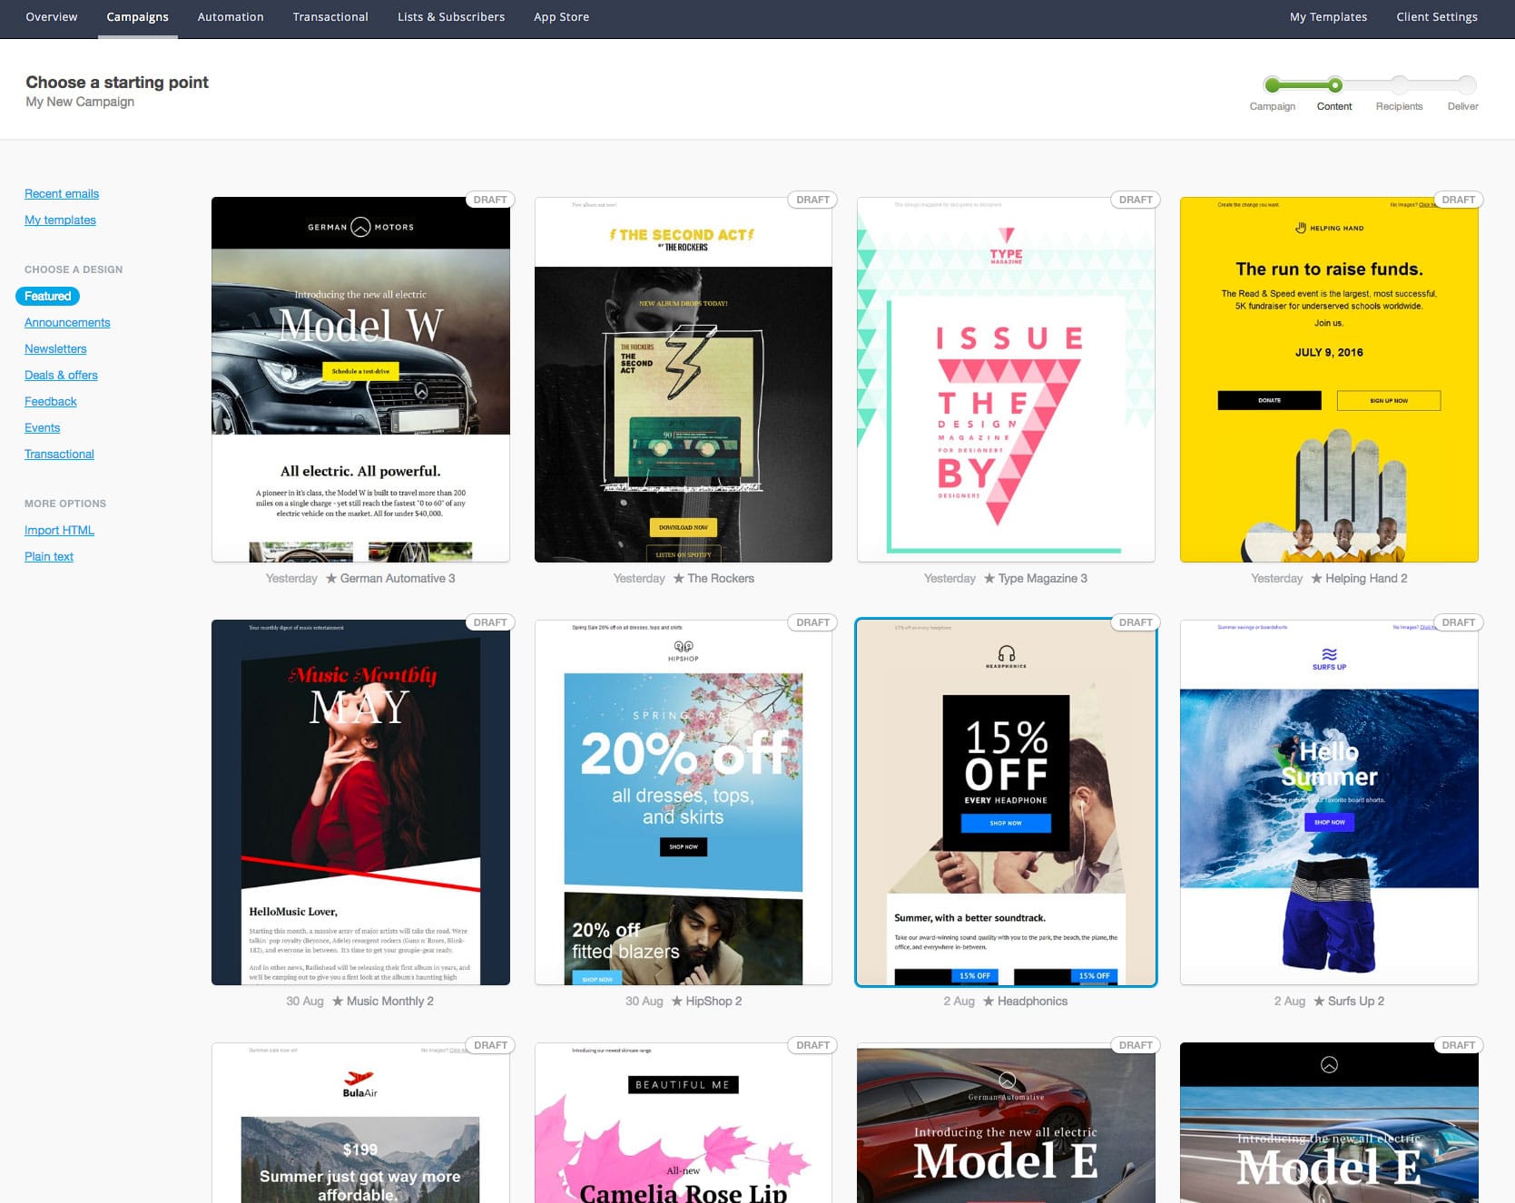This screenshot has height=1203, width=1515.
Task: Select the Type Magazine 3 template thumbnail
Action: pos(1006,379)
